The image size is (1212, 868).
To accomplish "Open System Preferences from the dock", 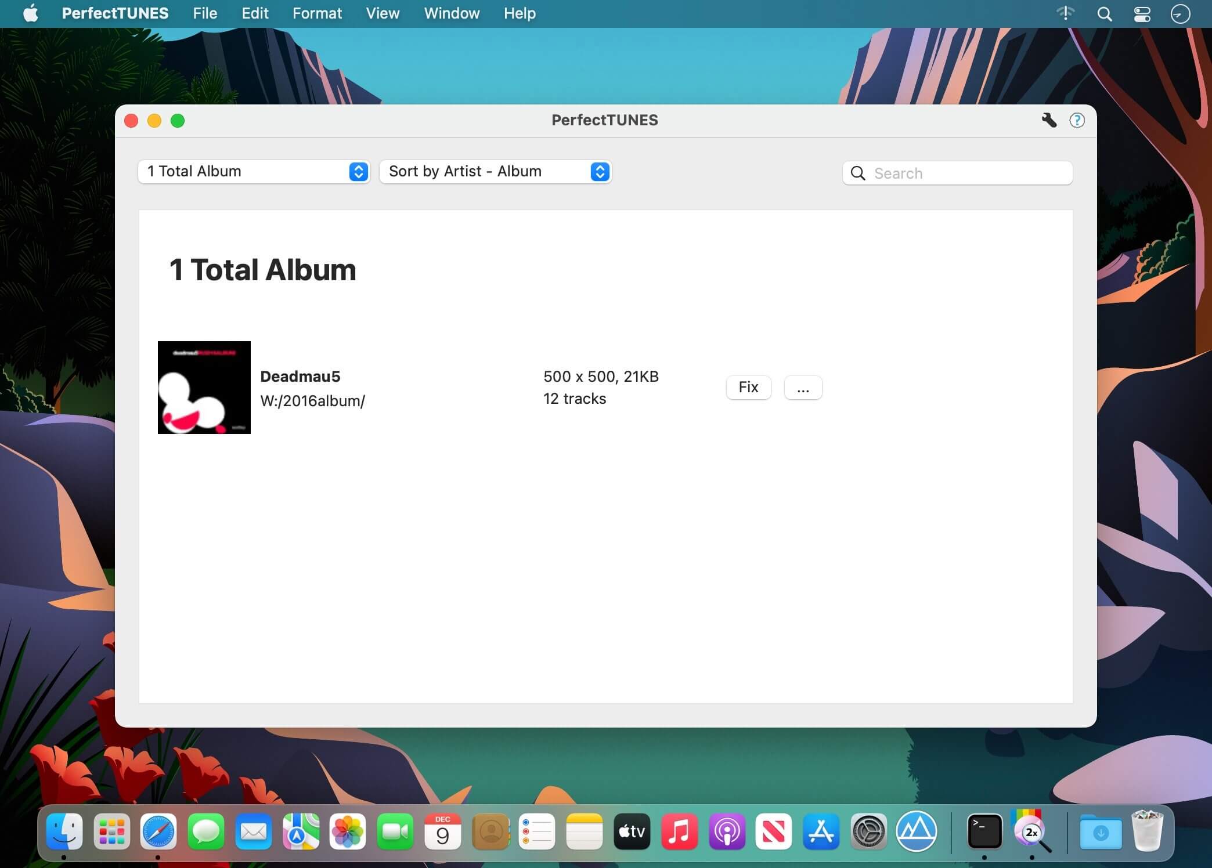I will [x=868, y=832].
